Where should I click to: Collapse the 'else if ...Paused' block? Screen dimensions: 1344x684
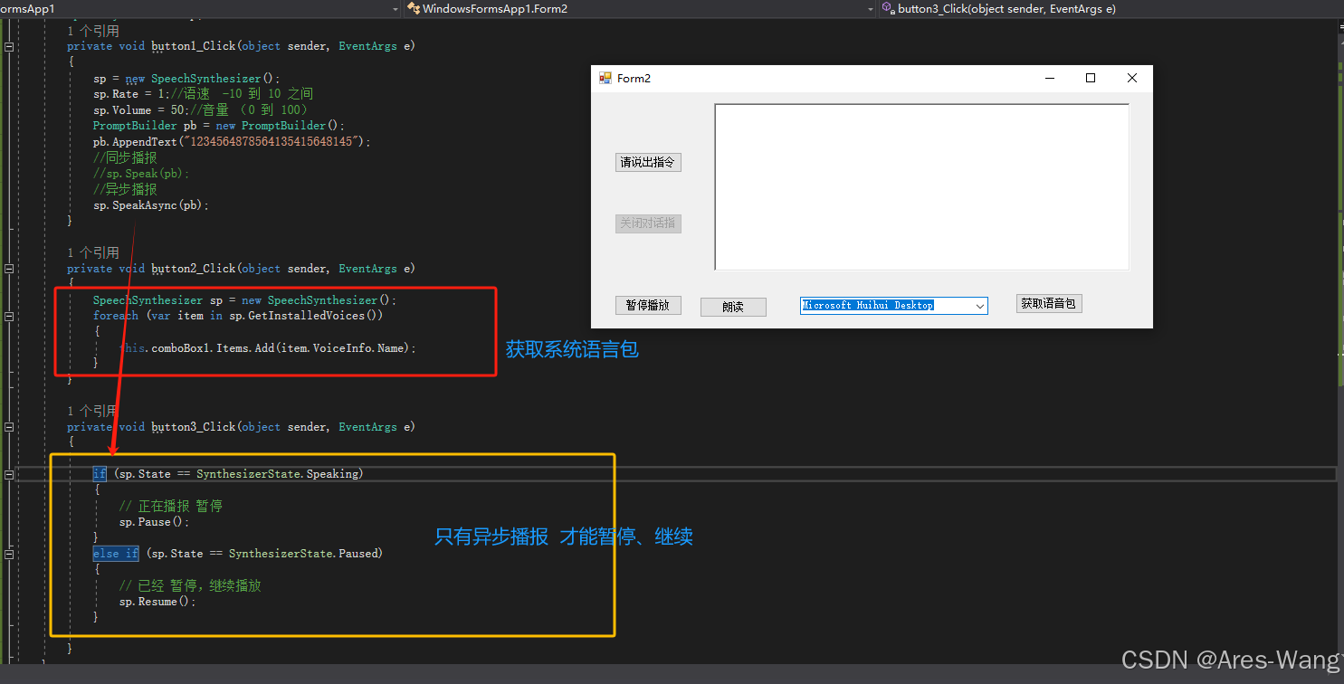(x=9, y=554)
